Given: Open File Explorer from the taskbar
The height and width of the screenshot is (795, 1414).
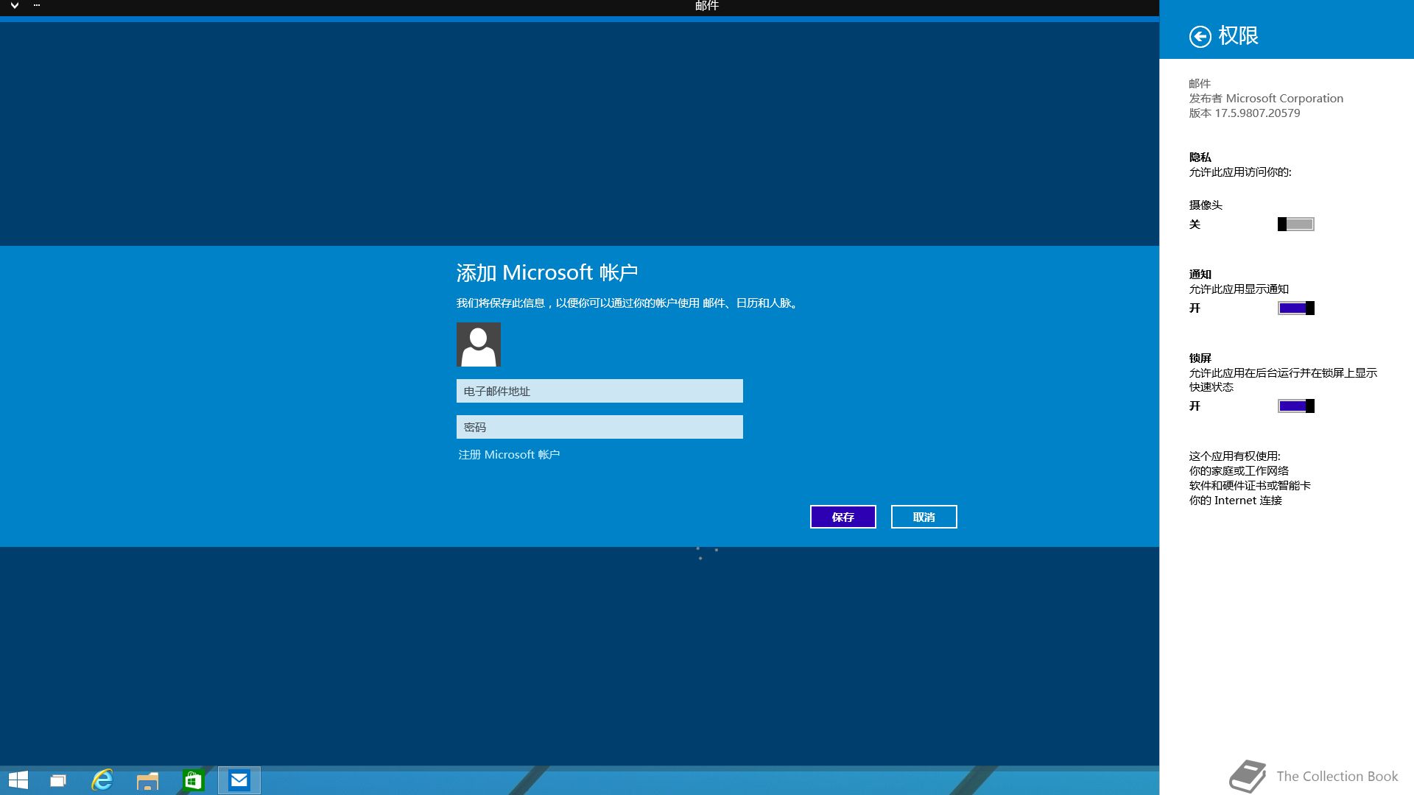Looking at the screenshot, I should pos(147,780).
